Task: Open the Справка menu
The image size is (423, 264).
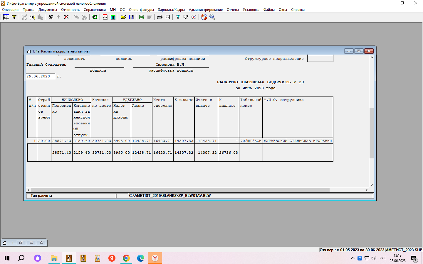Action: click(298, 10)
